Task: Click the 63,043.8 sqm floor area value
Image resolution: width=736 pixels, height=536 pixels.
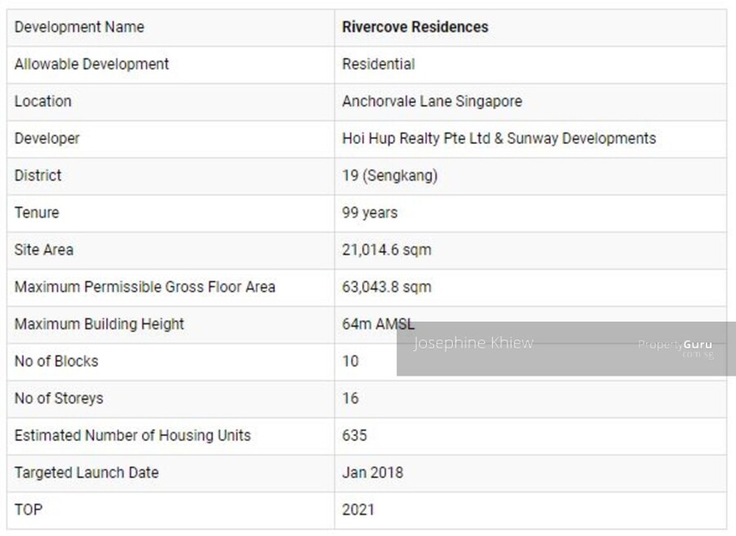Action: click(x=386, y=287)
